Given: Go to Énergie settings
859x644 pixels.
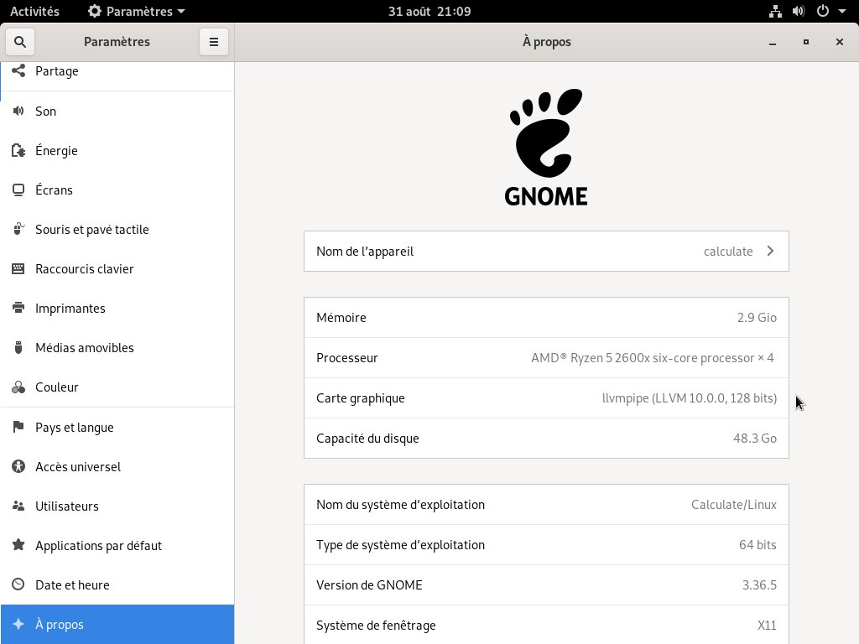Looking at the screenshot, I should pyautogui.click(x=117, y=151).
